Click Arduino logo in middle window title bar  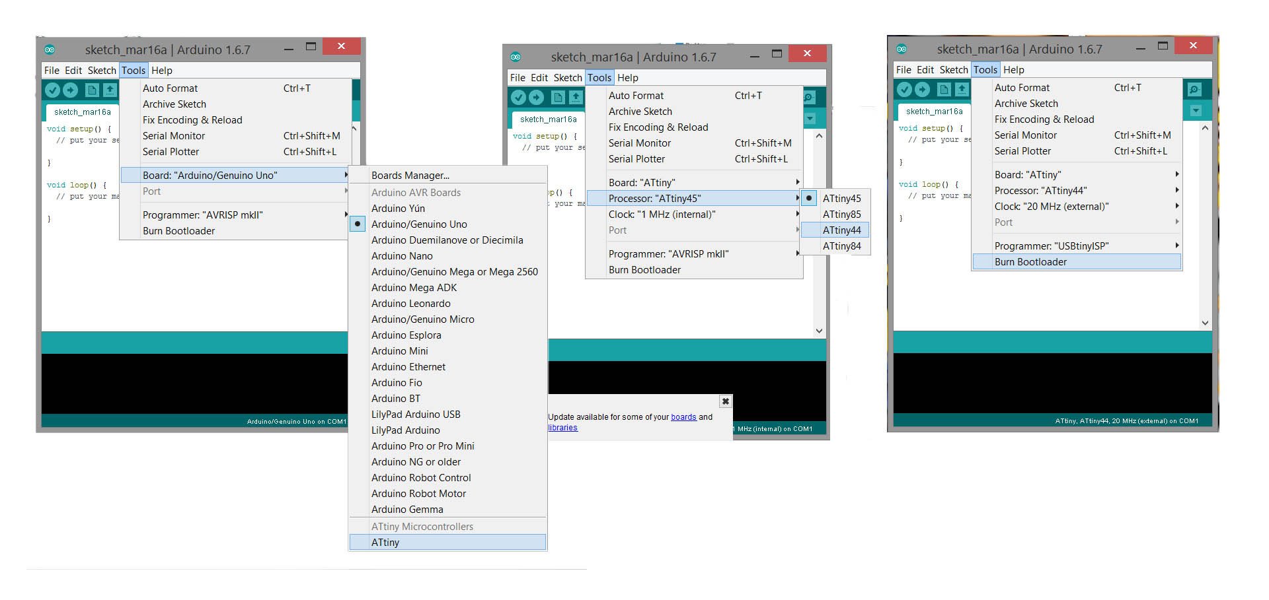pos(516,57)
